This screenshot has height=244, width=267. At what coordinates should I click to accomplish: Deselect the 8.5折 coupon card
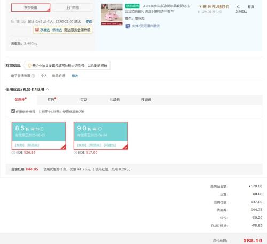(39, 136)
